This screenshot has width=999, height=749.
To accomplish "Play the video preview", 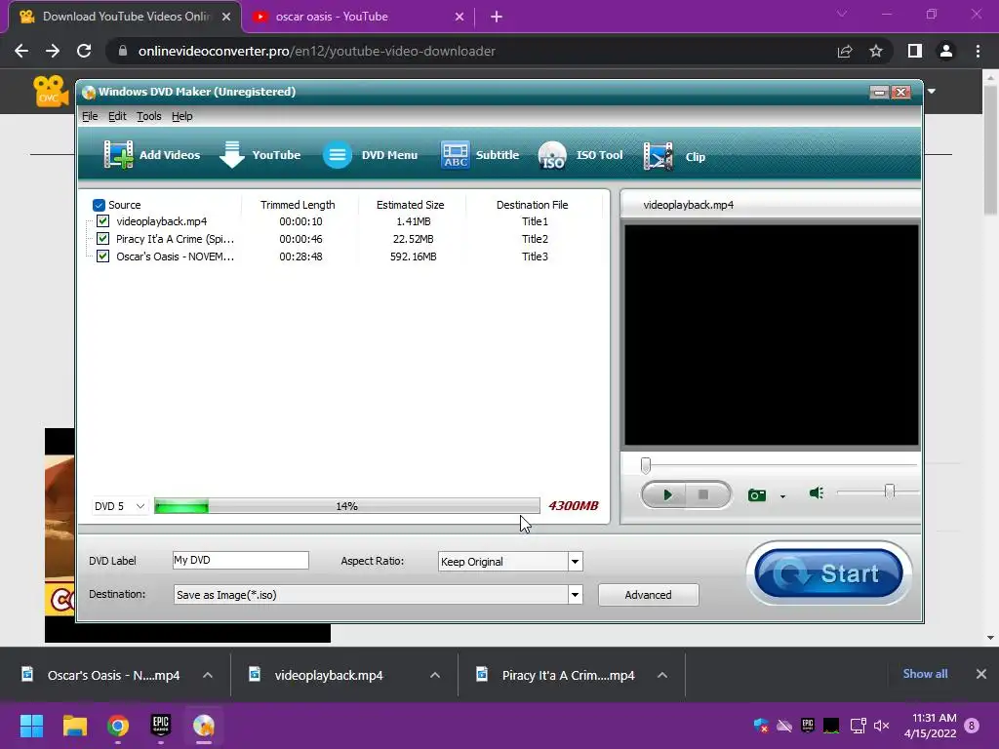I will 665,494.
